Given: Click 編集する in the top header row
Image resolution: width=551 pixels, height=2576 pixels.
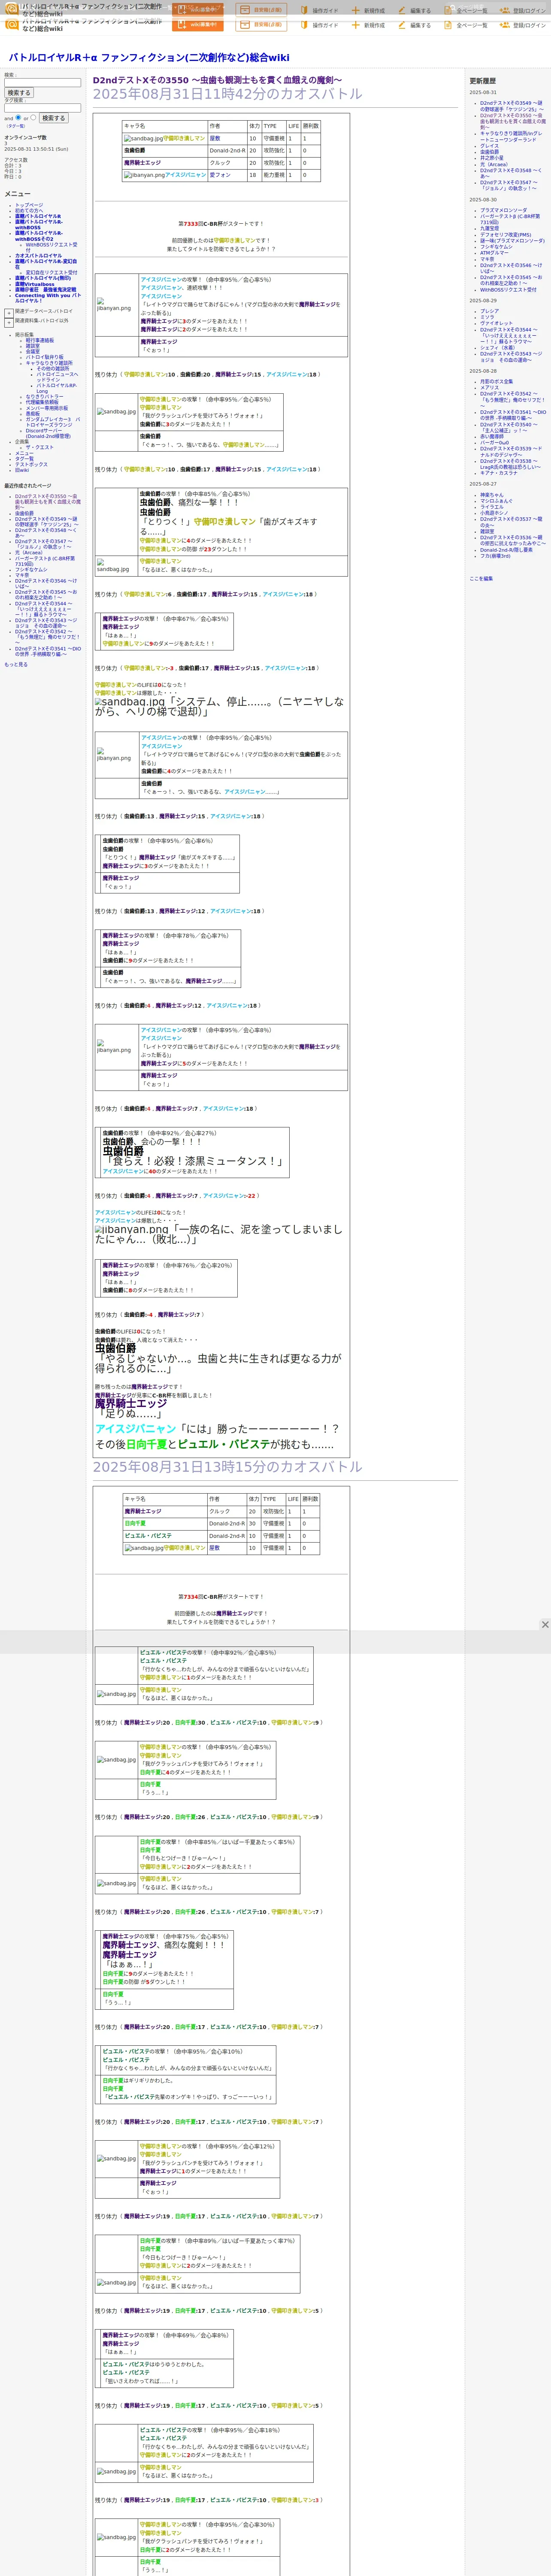Looking at the screenshot, I should point(414,11).
